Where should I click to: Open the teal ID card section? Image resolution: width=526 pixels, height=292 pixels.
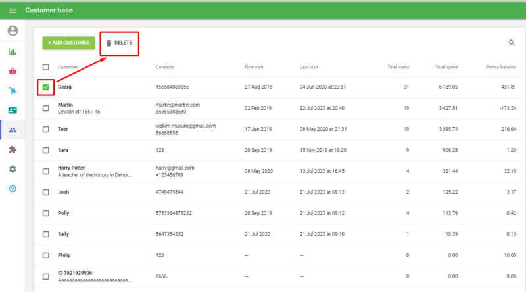(x=12, y=110)
